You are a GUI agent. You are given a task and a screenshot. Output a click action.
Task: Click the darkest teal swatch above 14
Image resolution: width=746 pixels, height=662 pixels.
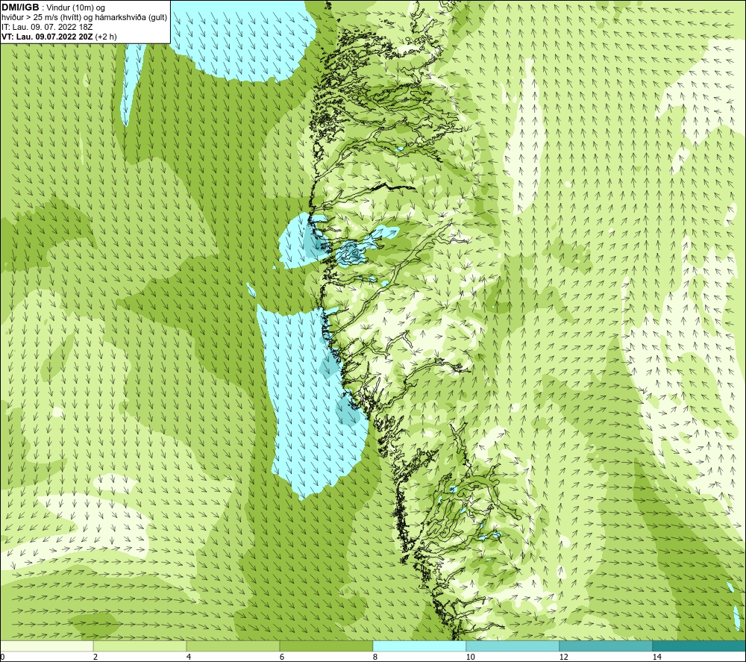699,646
